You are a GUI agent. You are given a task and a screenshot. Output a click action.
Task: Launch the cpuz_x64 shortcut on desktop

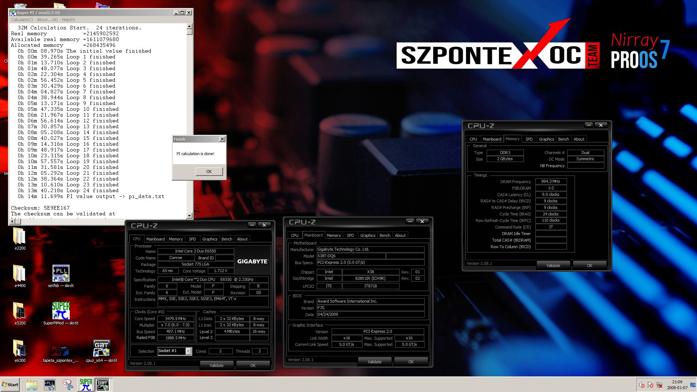pyautogui.click(x=101, y=350)
